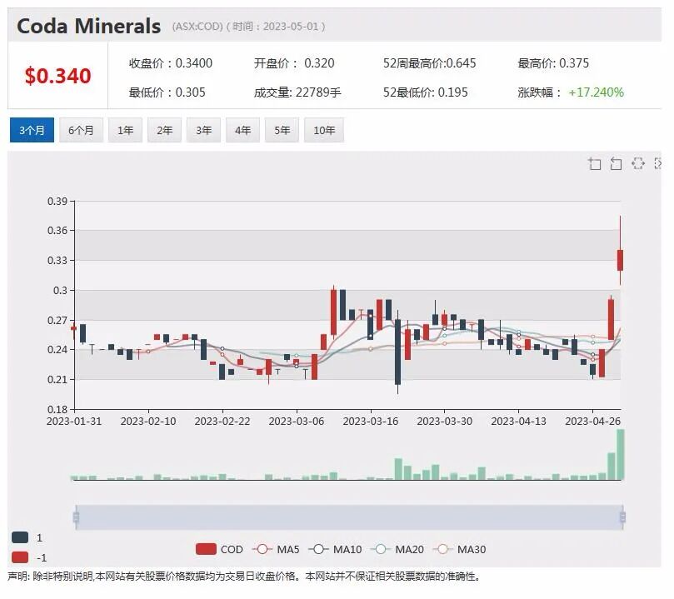Click the 最低价：0.305 text
The height and width of the screenshot is (599, 674).
tap(167, 92)
